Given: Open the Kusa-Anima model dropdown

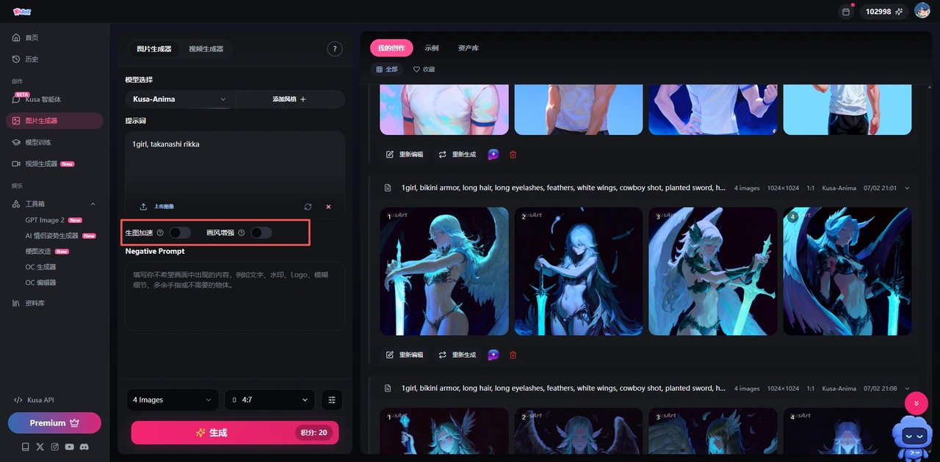Looking at the screenshot, I should coord(179,99).
